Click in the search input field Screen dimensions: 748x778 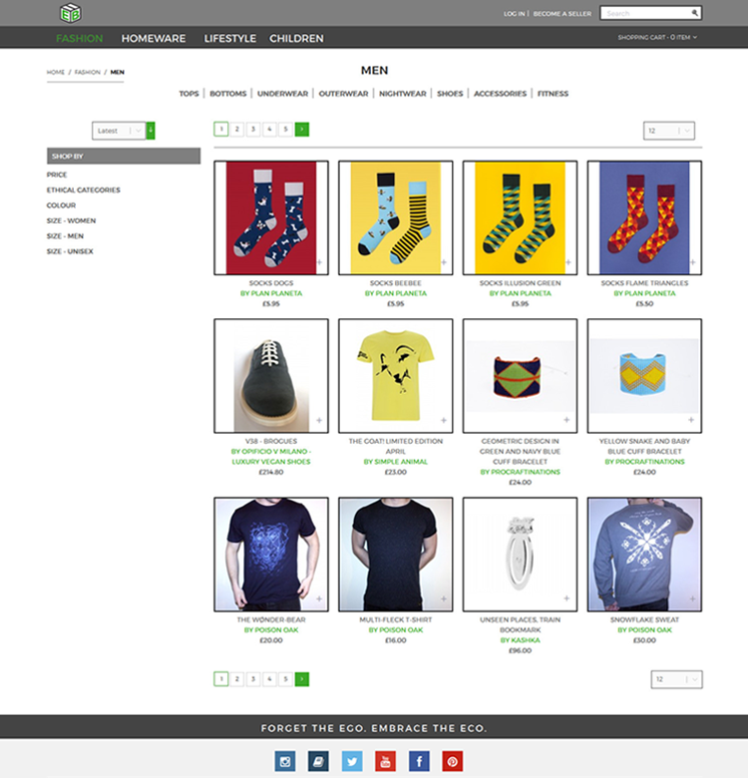[x=645, y=13]
